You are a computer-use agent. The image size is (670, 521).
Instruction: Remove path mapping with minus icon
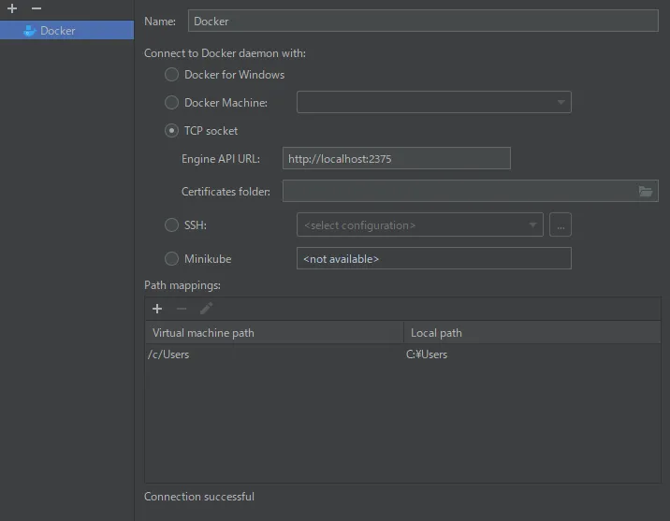[182, 309]
